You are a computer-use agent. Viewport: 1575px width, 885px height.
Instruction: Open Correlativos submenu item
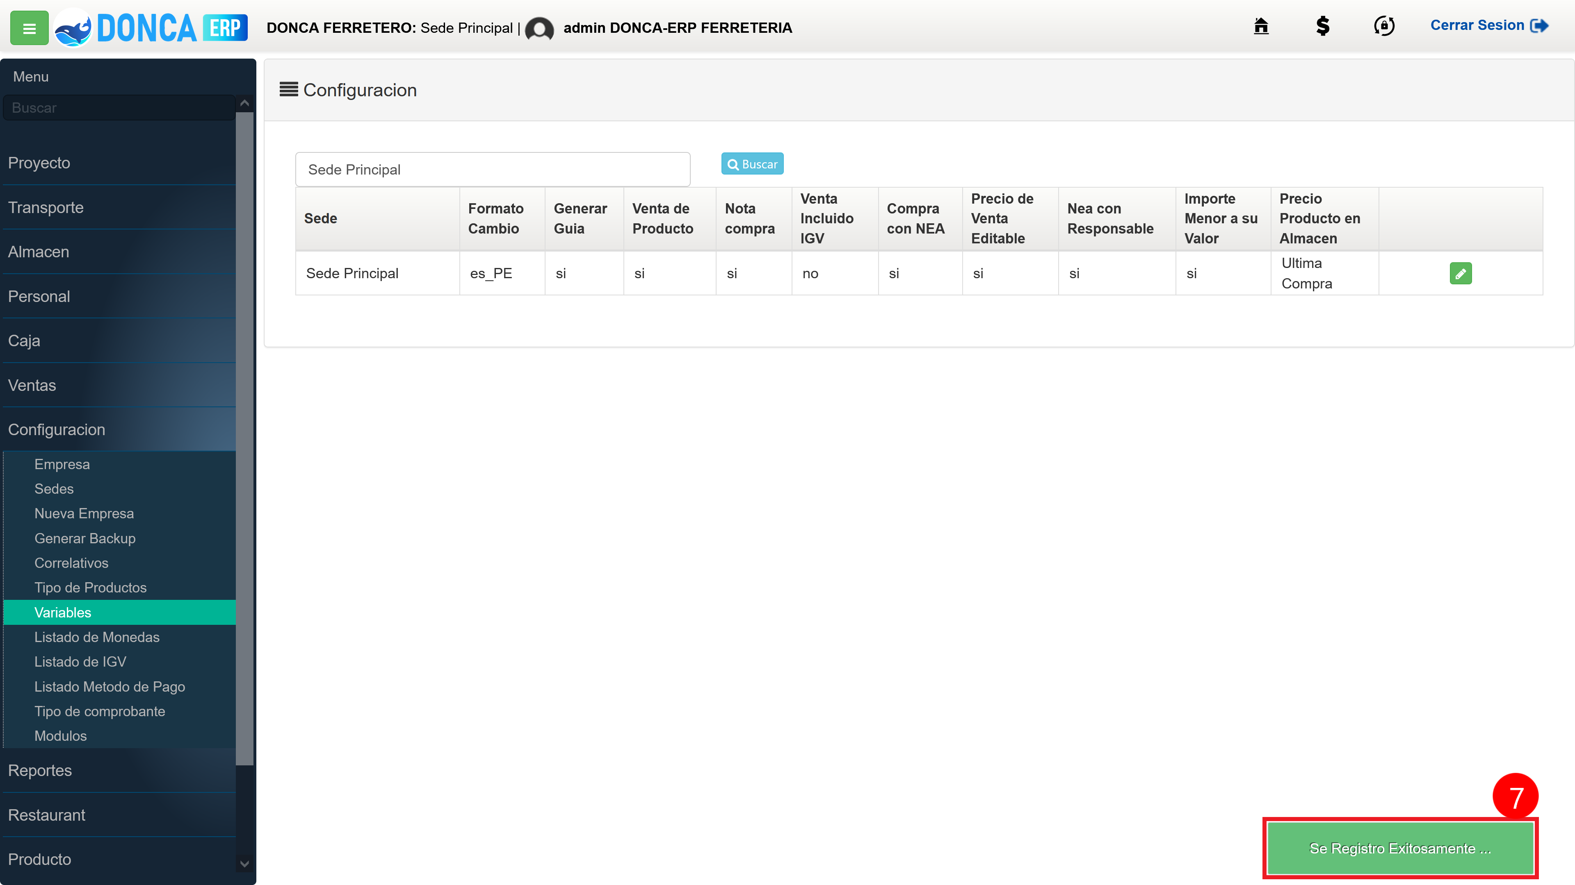tap(119, 563)
